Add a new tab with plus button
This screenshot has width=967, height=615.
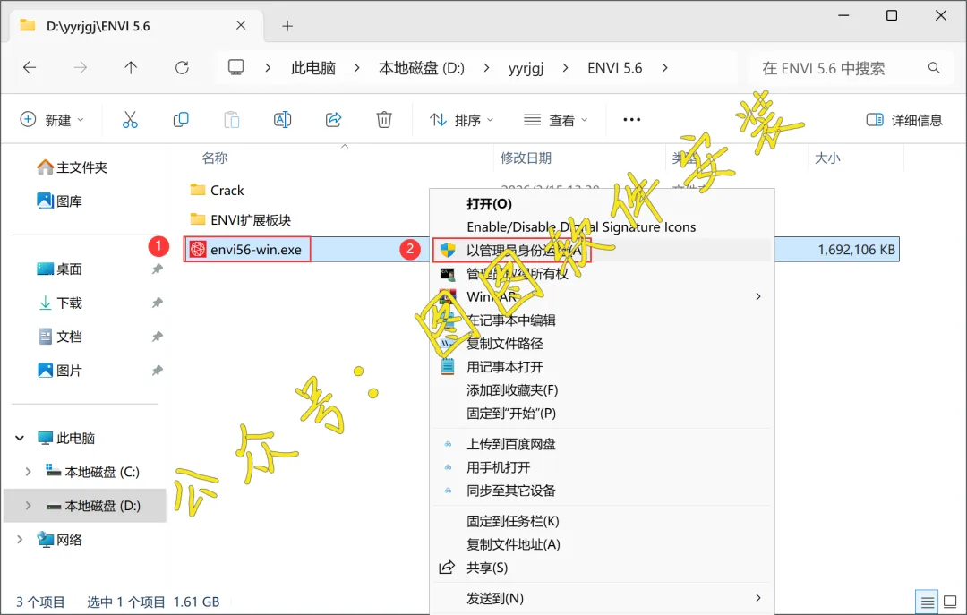tap(287, 26)
